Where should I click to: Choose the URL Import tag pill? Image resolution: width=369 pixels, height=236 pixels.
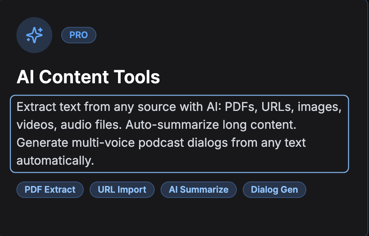(x=122, y=189)
